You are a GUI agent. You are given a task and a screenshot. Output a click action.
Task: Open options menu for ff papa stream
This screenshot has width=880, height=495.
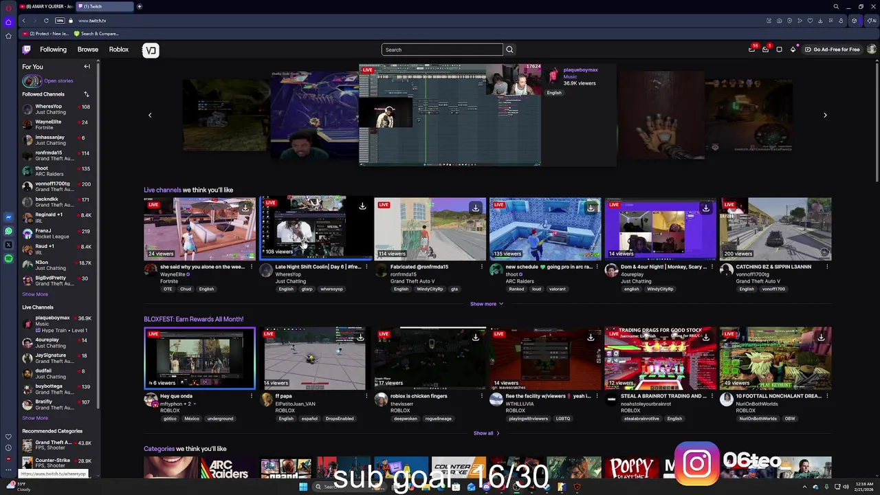pos(366,396)
